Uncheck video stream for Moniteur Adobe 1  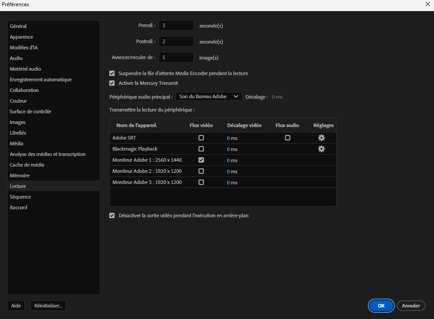click(x=201, y=160)
